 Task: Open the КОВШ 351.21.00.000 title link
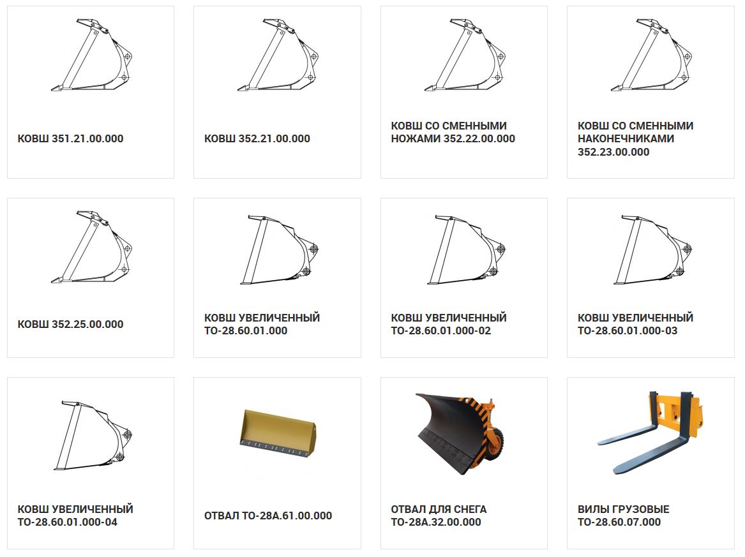(x=70, y=138)
